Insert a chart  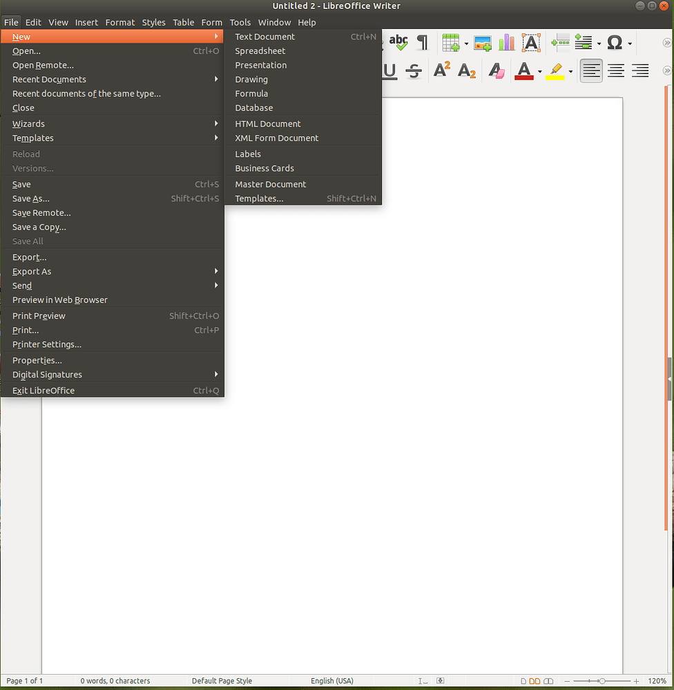[506, 42]
